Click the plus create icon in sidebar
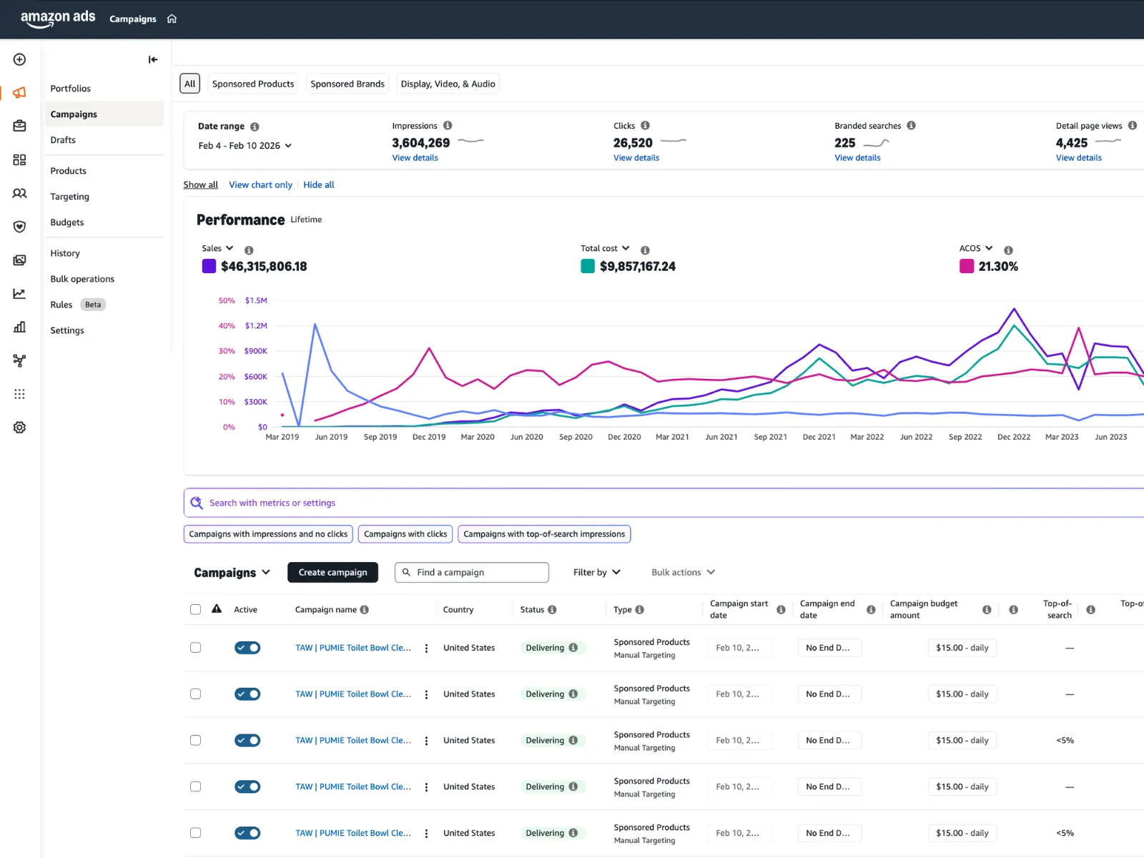The width and height of the screenshot is (1144, 858). pos(19,59)
